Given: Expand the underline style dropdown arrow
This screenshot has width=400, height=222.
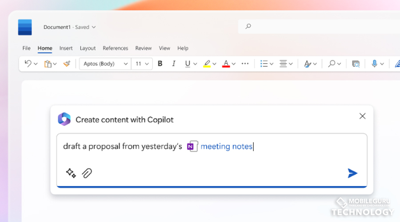Looking at the screenshot, I should tap(195, 64).
